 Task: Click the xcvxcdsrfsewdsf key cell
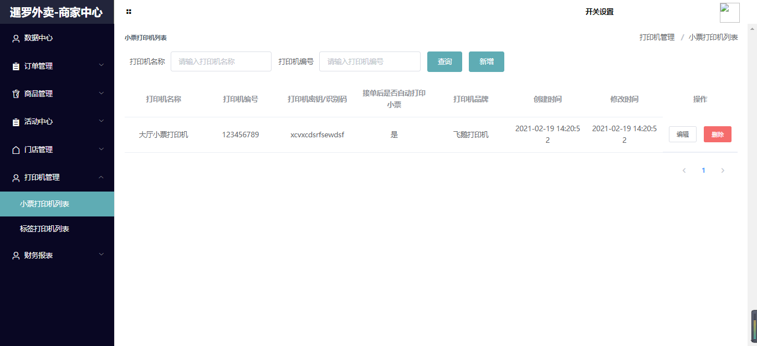point(318,135)
